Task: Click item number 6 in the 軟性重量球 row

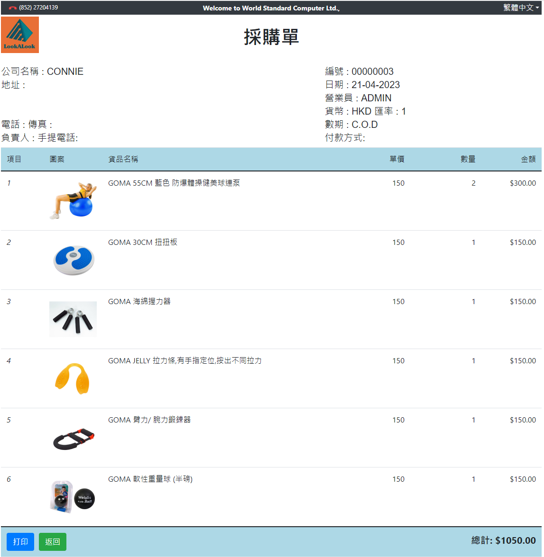Action: point(9,479)
